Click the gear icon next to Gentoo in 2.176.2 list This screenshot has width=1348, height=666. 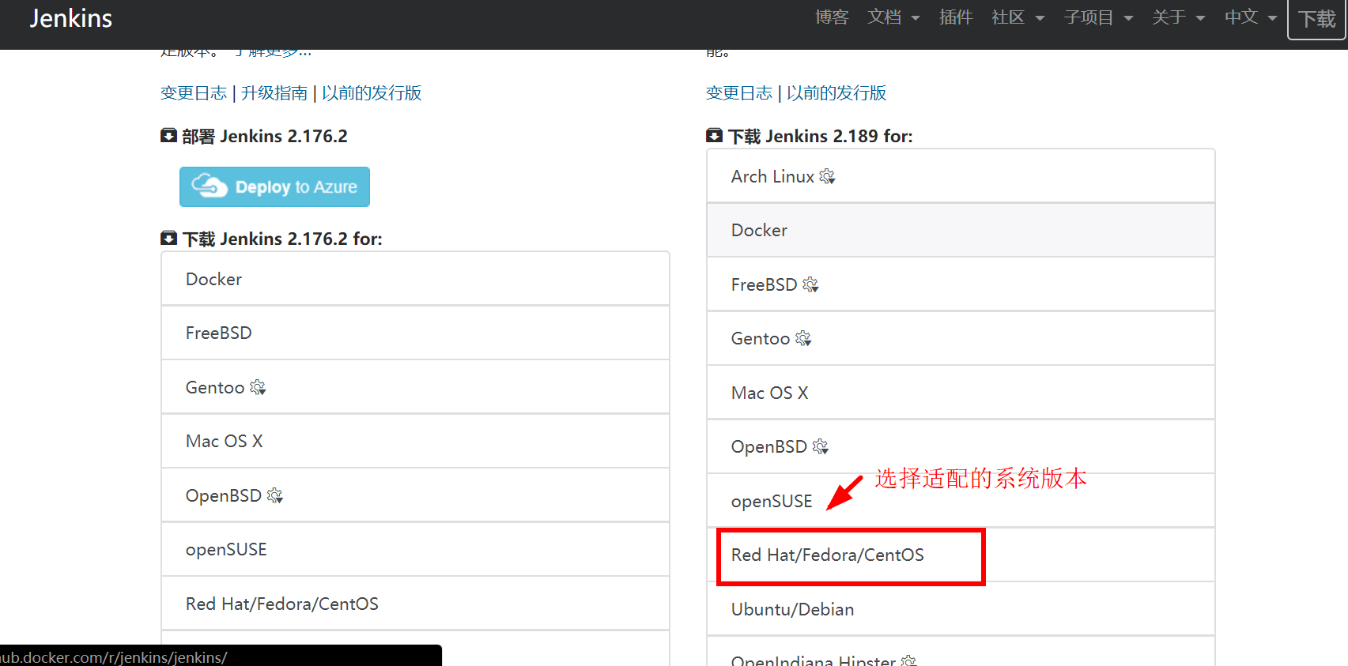tap(258, 387)
